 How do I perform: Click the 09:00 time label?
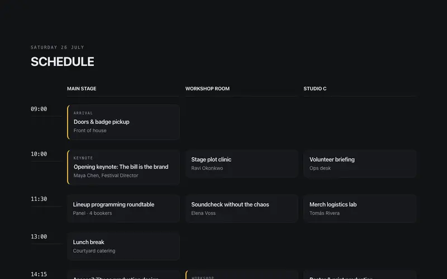(x=39, y=109)
